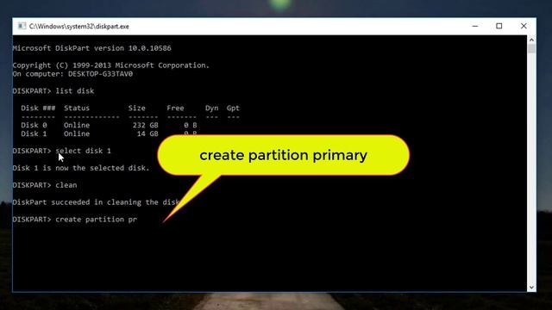Image resolution: width=552 pixels, height=310 pixels.
Task: Click the diskpart.exe window icon
Action: (22, 26)
